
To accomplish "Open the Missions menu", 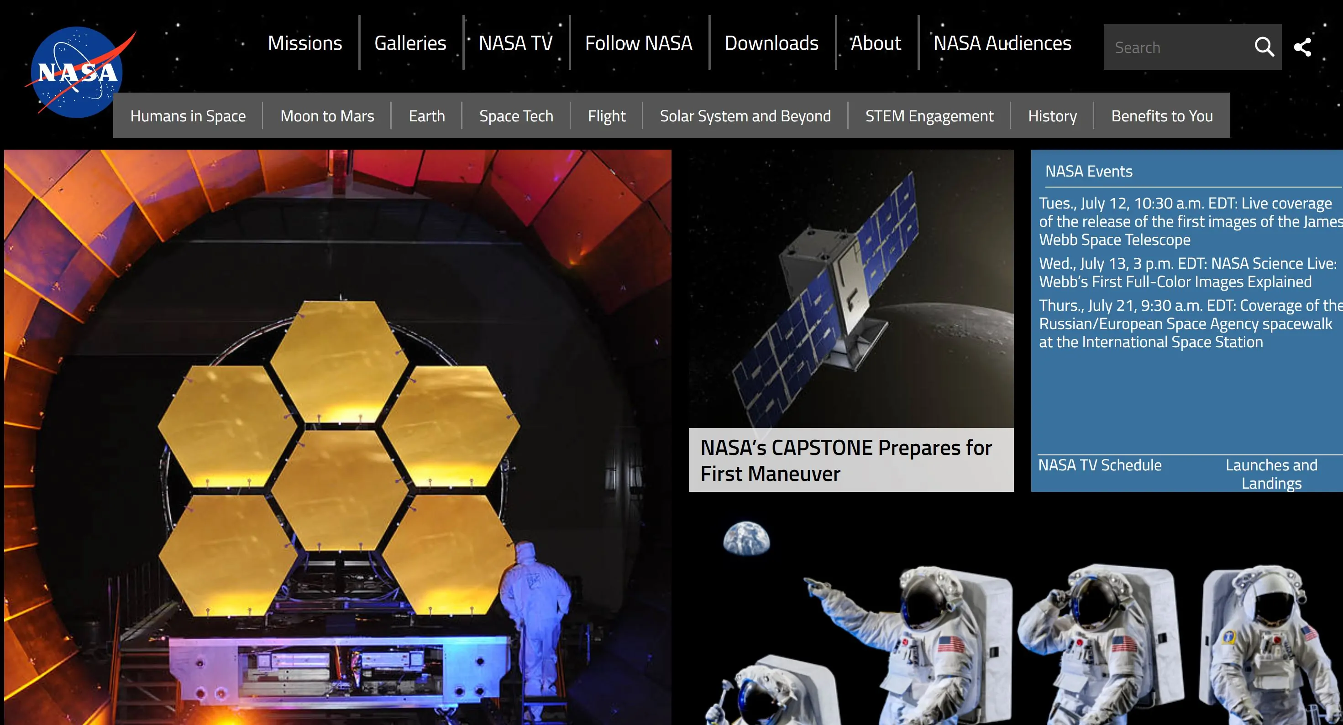I will (305, 43).
